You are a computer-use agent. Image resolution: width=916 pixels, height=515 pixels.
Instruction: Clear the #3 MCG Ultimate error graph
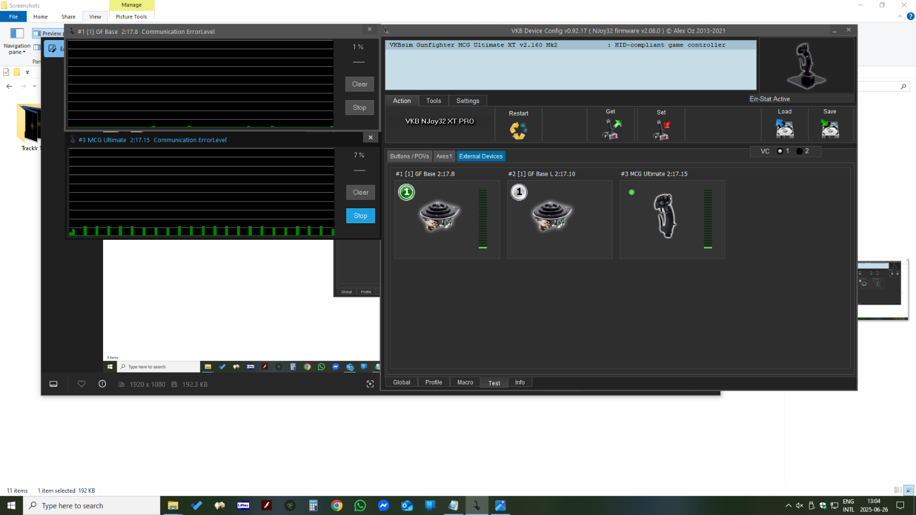361,192
